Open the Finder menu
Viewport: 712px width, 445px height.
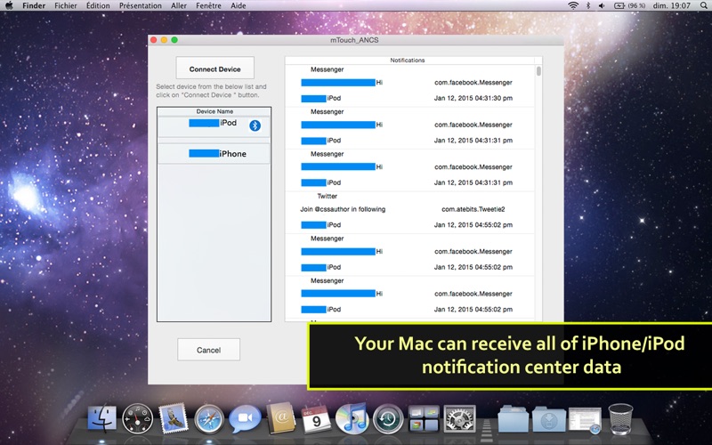[x=34, y=5]
